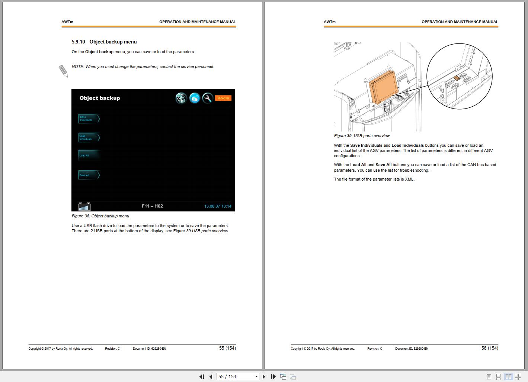Viewport: 528px width, 382px height.
Task: Click the battery level indicator icon
Action: (x=84, y=206)
